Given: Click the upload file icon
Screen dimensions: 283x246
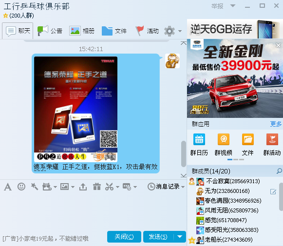Looking at the screenshot, I should (x=83, y=187).
